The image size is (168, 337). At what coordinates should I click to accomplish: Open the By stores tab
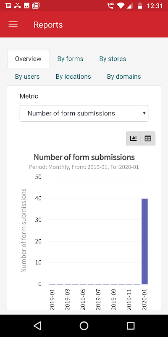113,59
